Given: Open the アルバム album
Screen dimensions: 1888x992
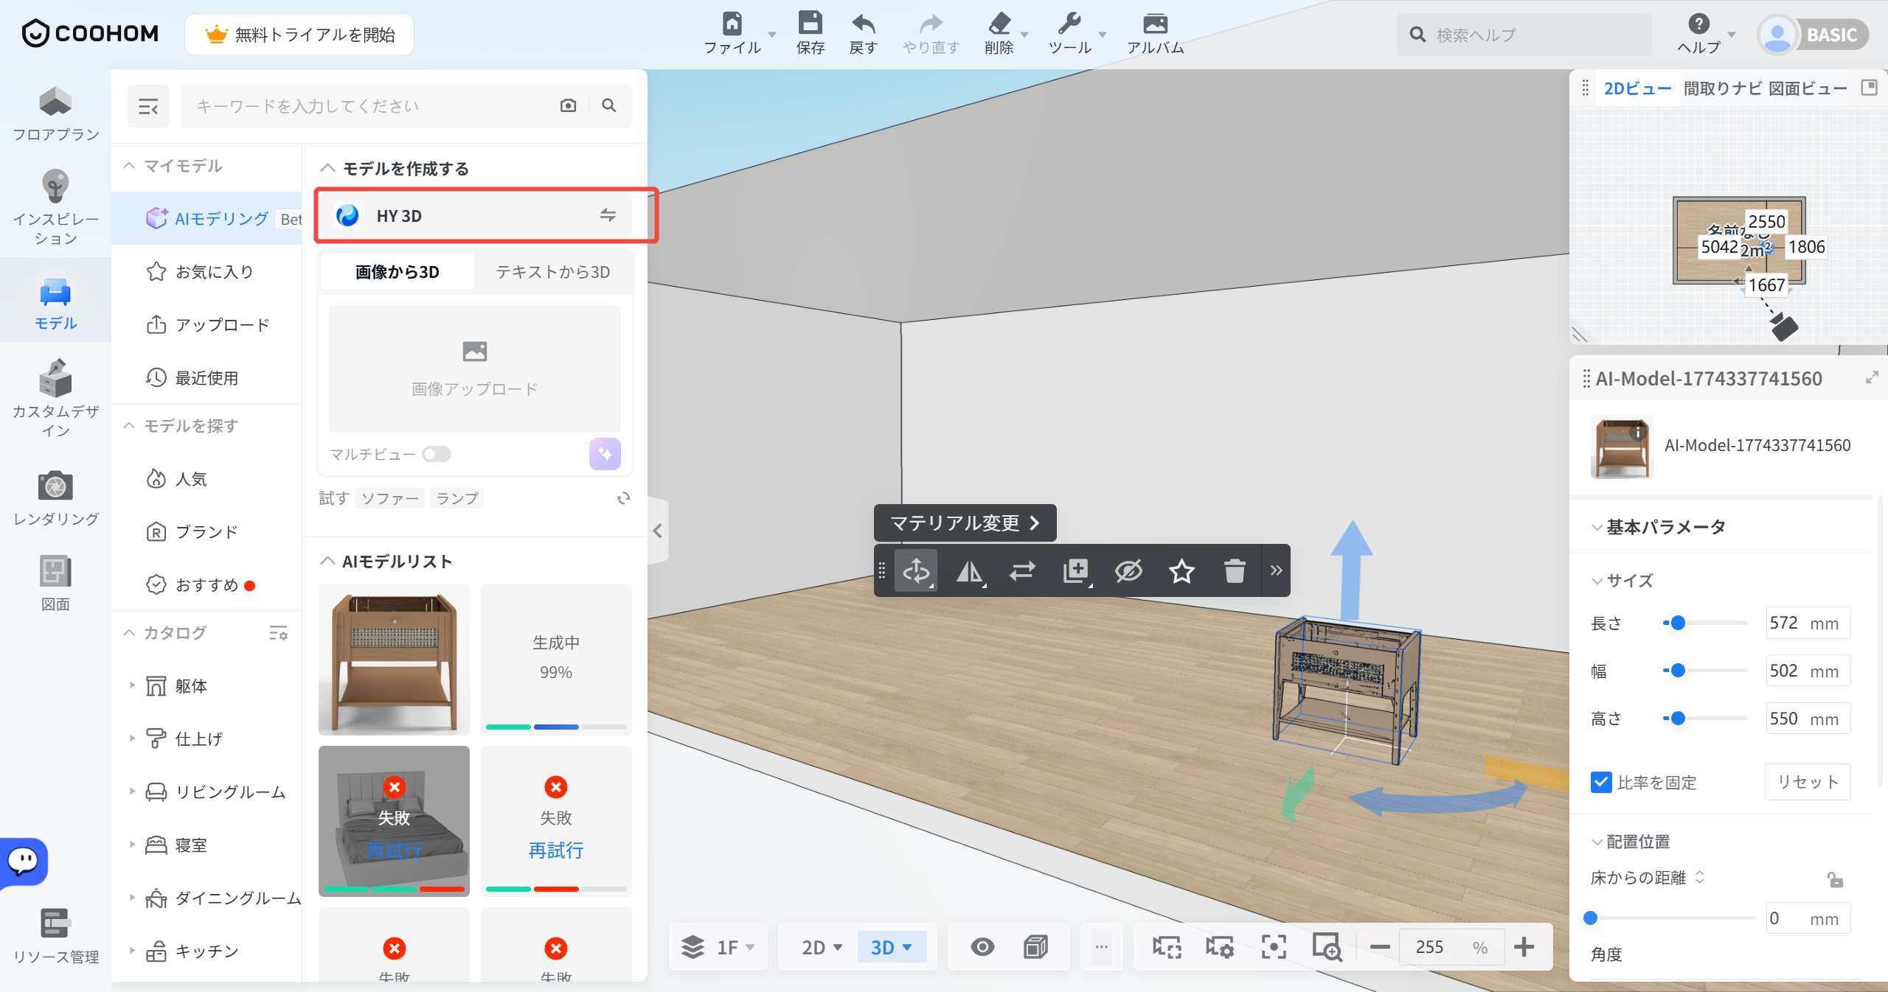Looking at the screenshot, I should pos(1155,34).
